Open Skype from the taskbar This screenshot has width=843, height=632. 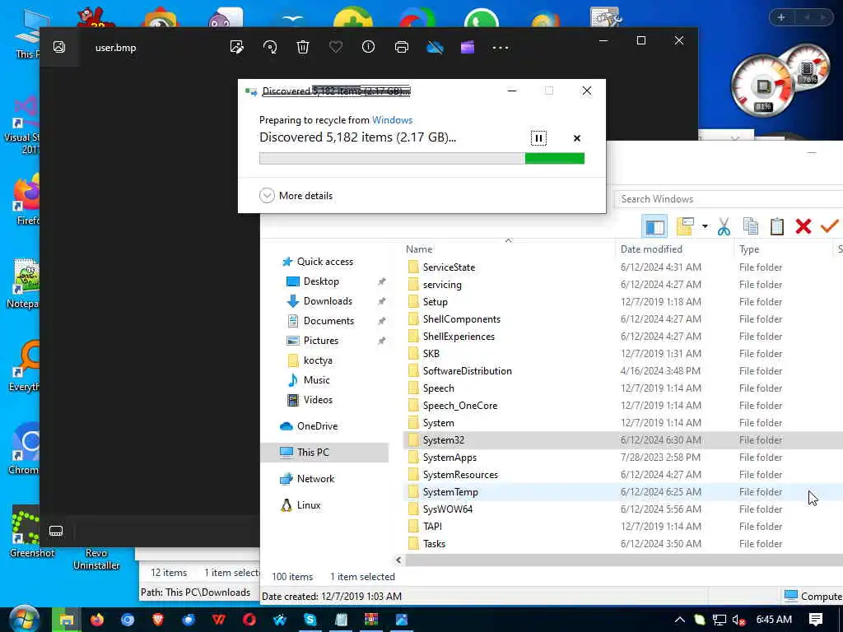click(310, 620)
